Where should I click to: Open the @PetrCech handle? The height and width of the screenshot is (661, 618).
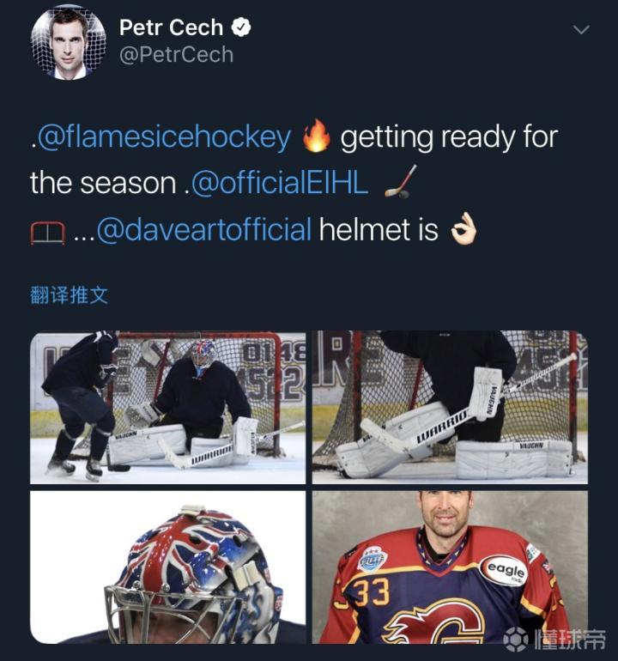pos(176,54)
